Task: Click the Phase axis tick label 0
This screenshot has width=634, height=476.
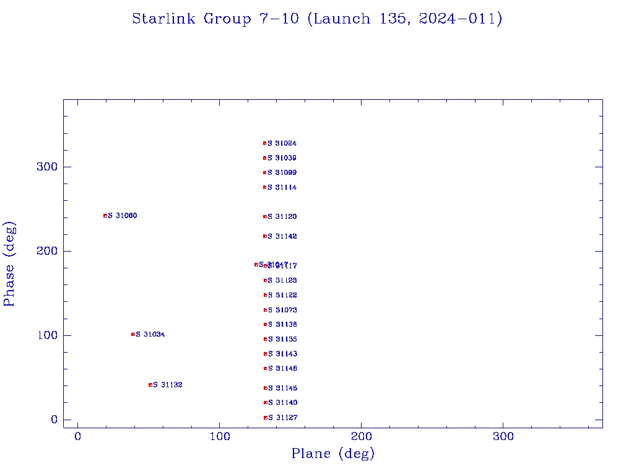Action: [54, 420]
